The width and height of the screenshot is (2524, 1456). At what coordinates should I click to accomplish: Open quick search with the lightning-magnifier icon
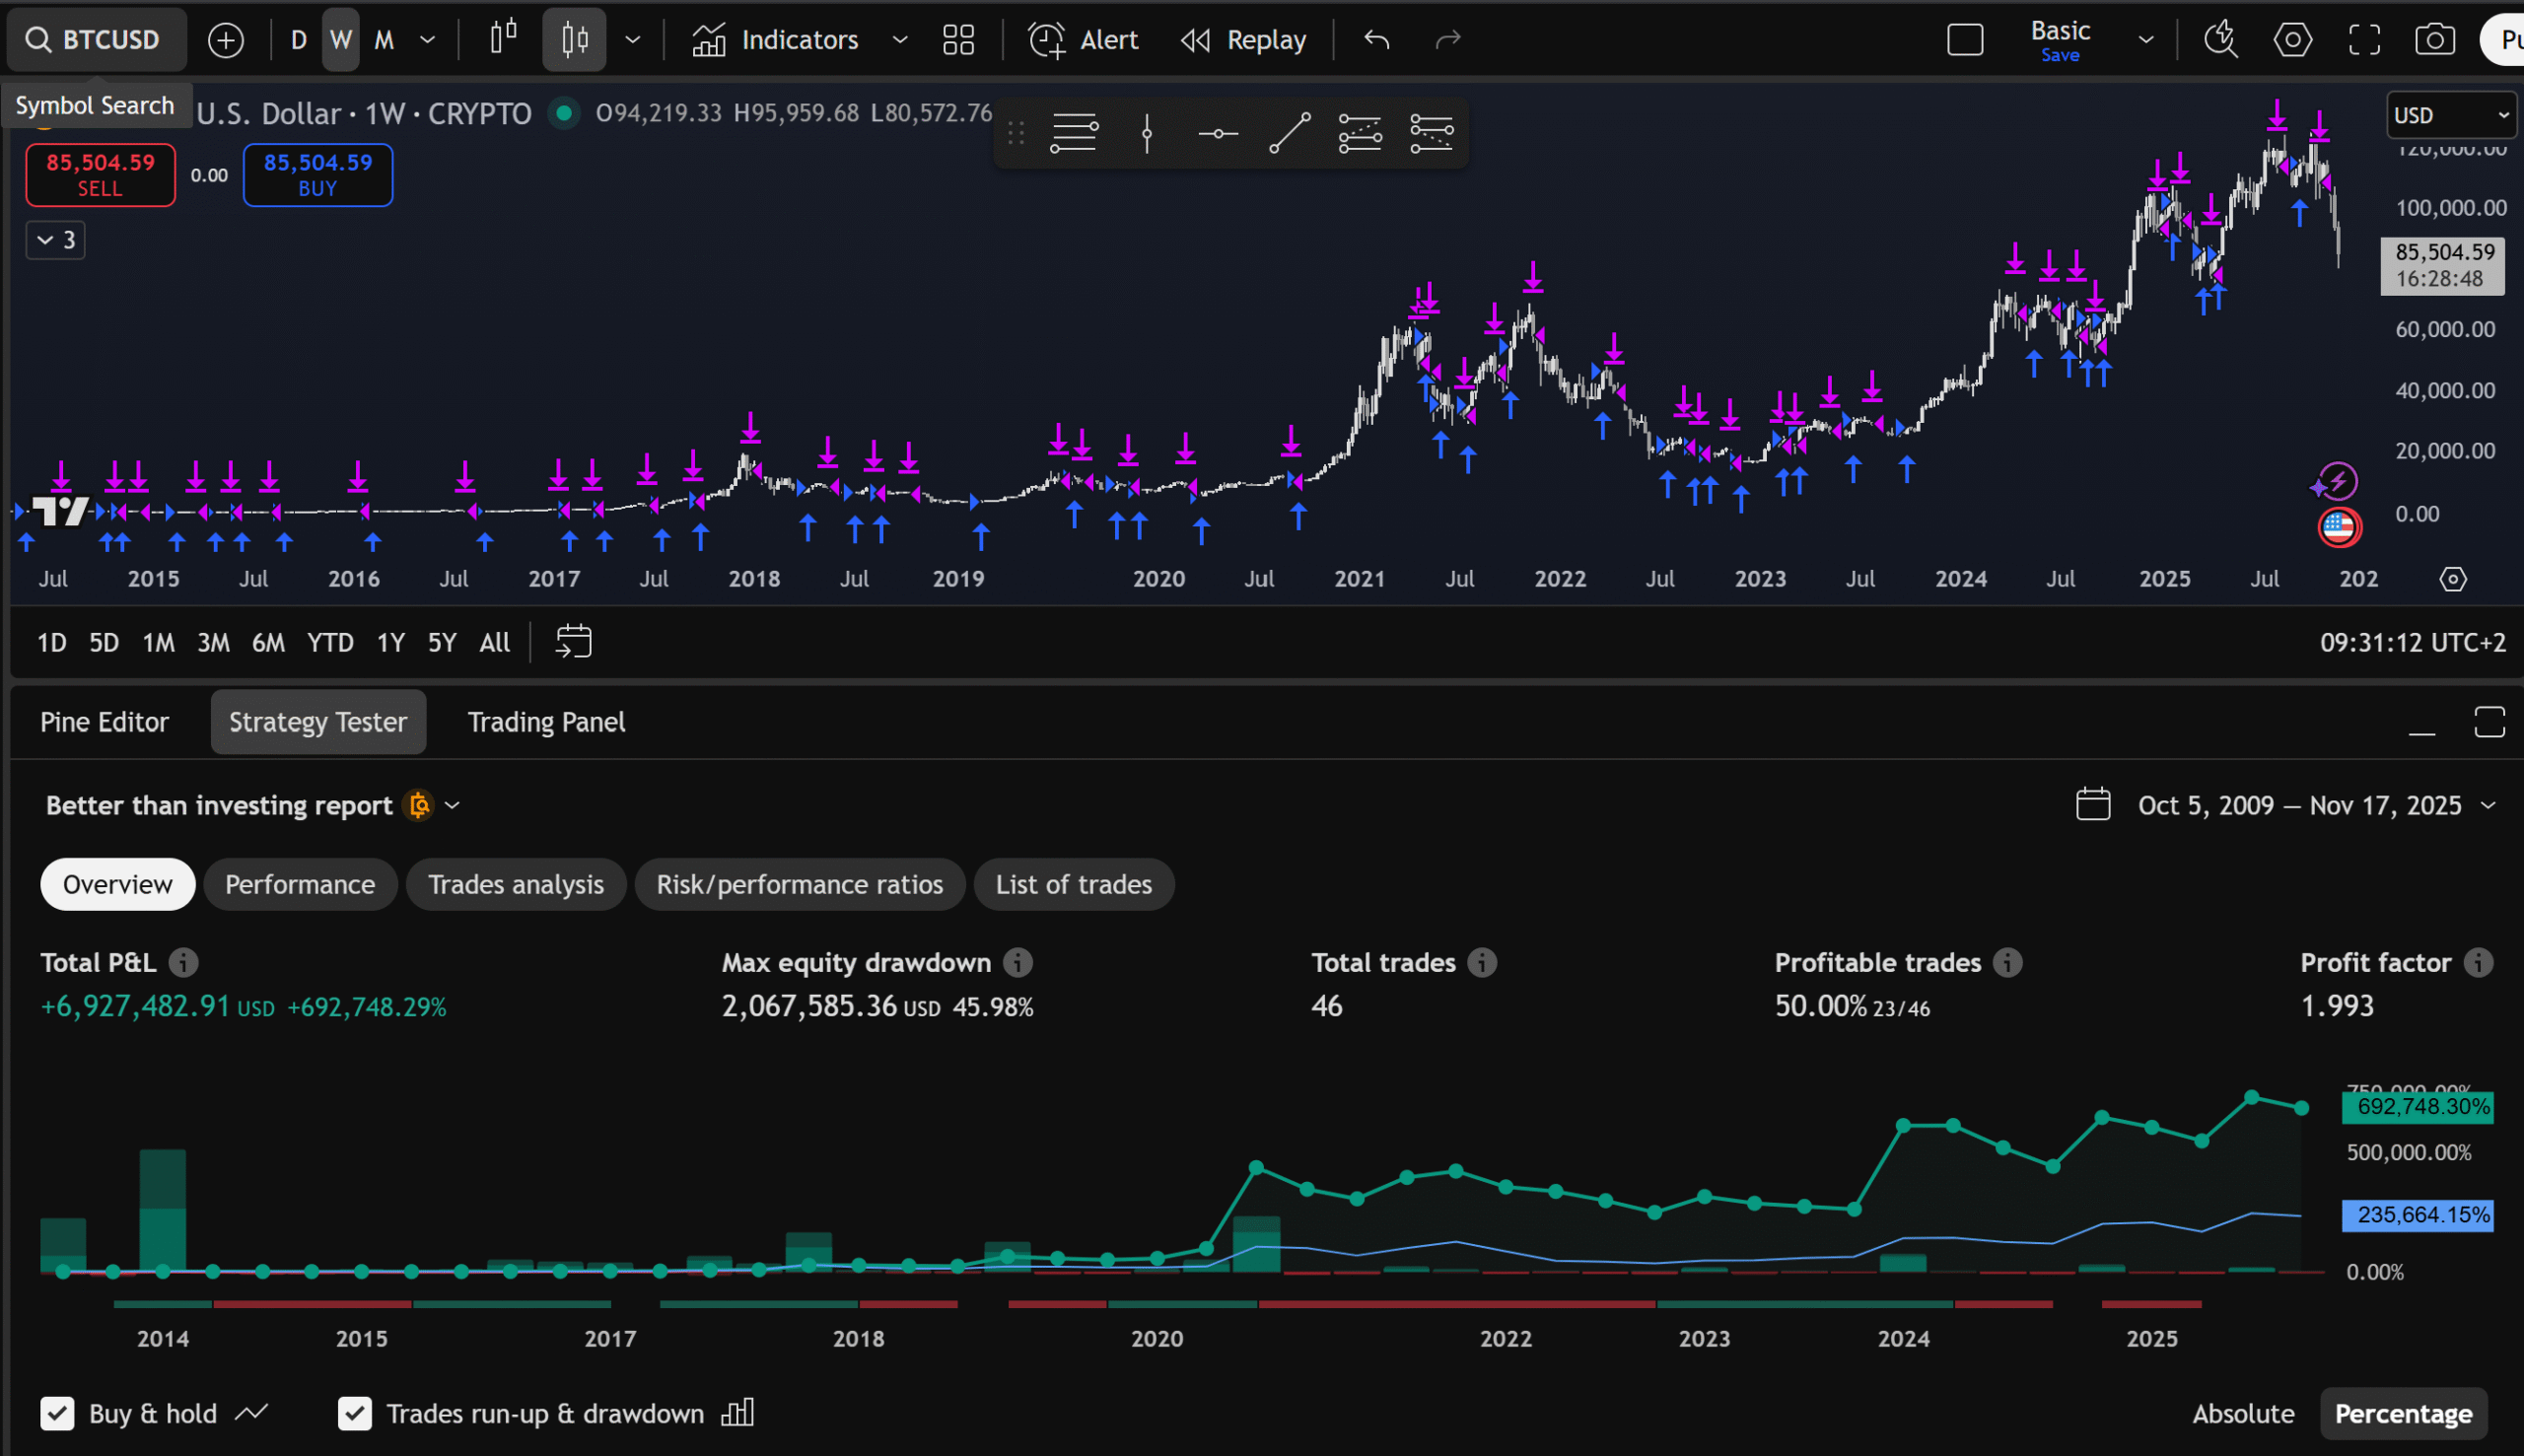[2220, 39]
